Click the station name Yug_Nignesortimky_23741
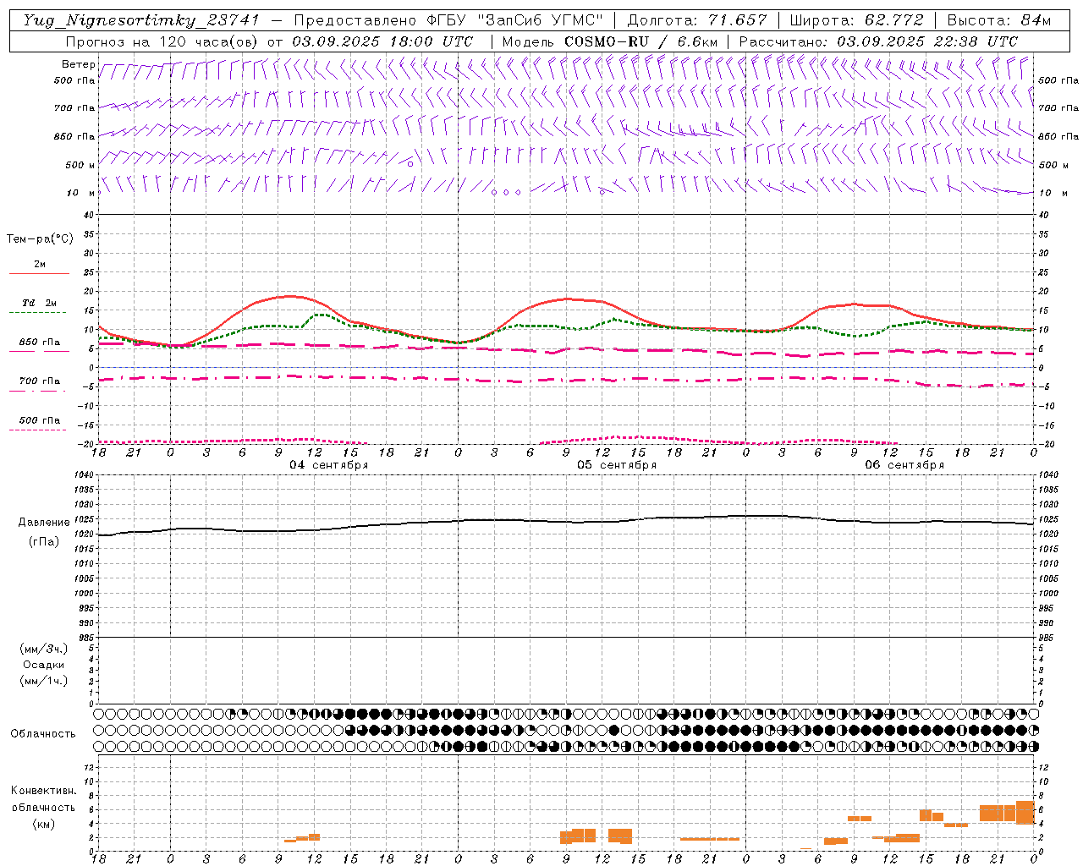The width and height of the screenshot is (1083, 866). click(x=142, y=20)
